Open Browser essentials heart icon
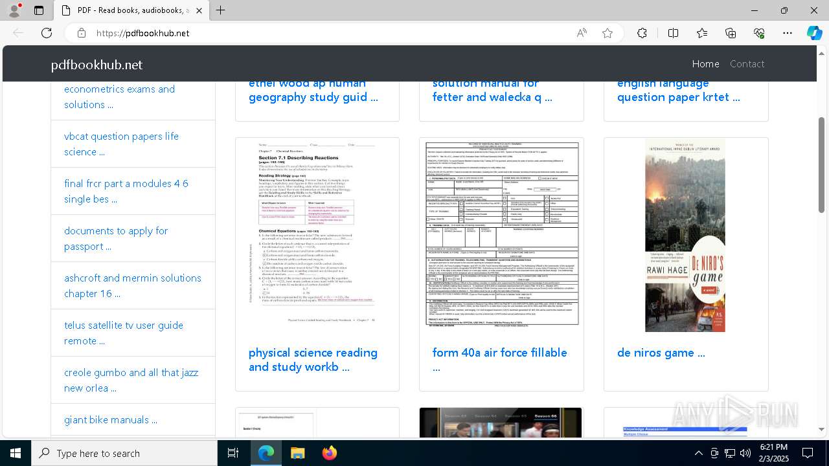The height and width of the screenshot is (466, 829). pyautogui.click(x=759, y=33)
